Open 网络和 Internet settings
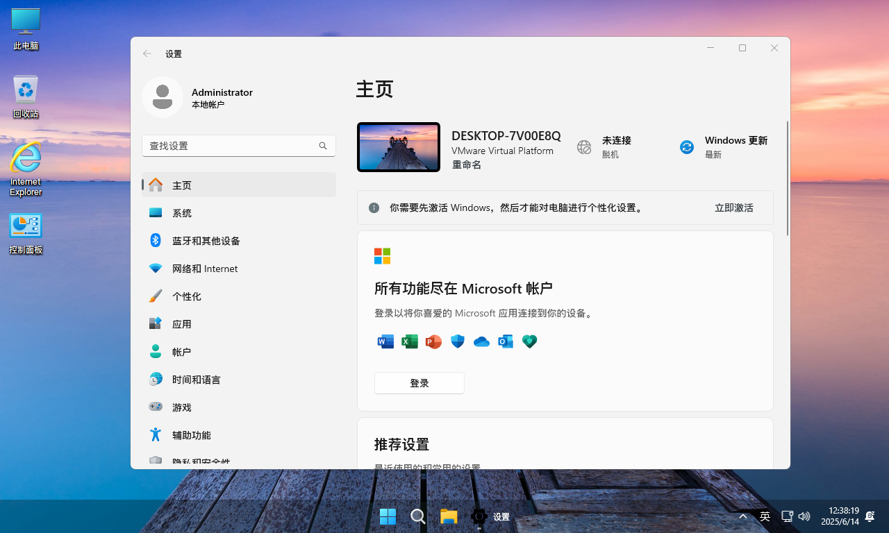Image resolution: width=889 pixels, height=533 pixels. click(x=239, y=269)
